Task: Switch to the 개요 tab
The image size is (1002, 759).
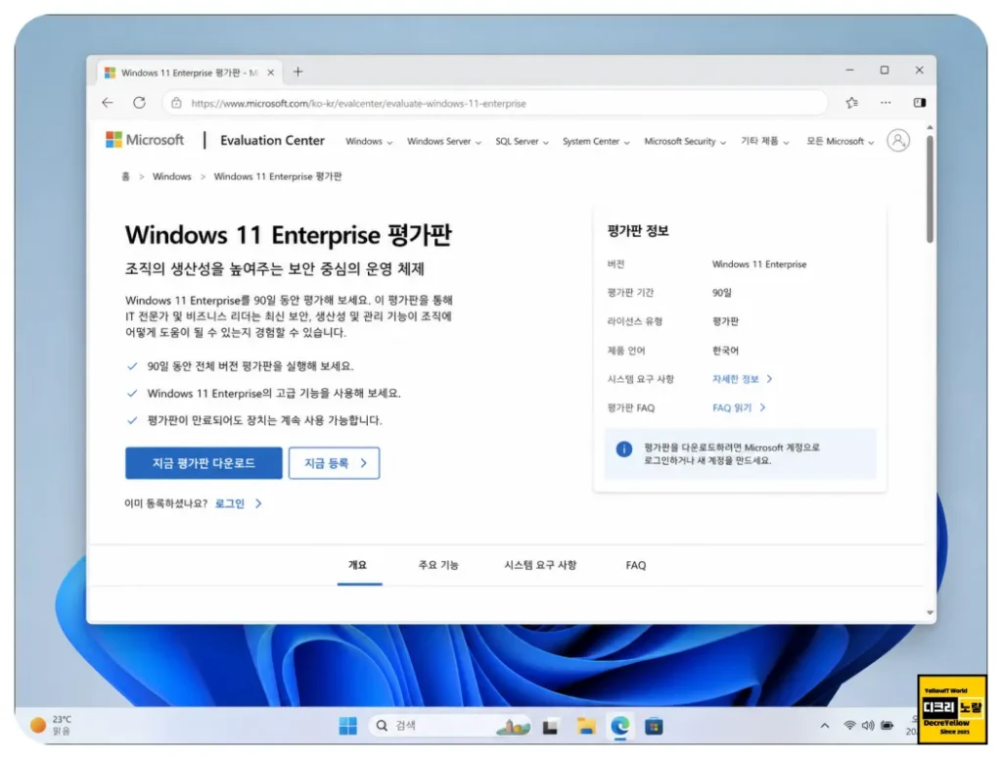Action: 358,565
